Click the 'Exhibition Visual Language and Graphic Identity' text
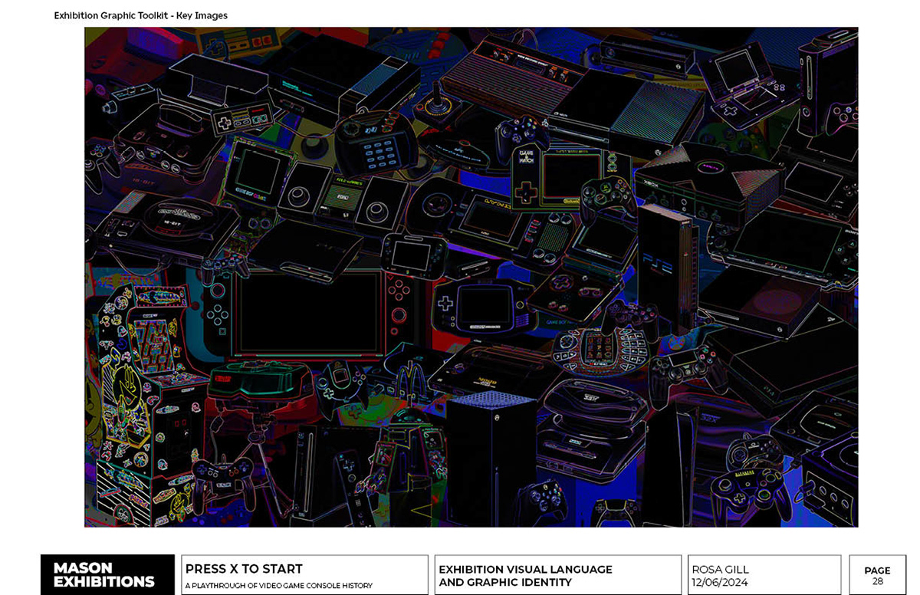Image resolution: width=920 pixels, height=595 pixels. [525, 576]
